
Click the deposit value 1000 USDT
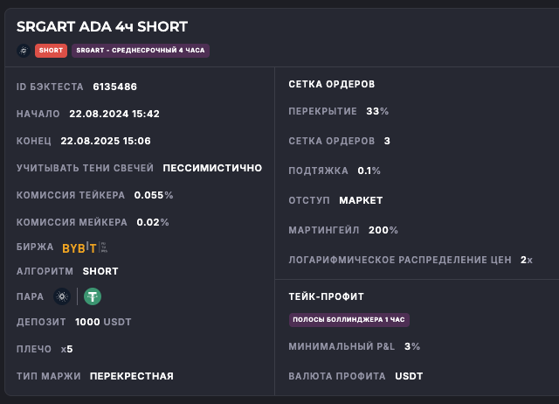103,322
